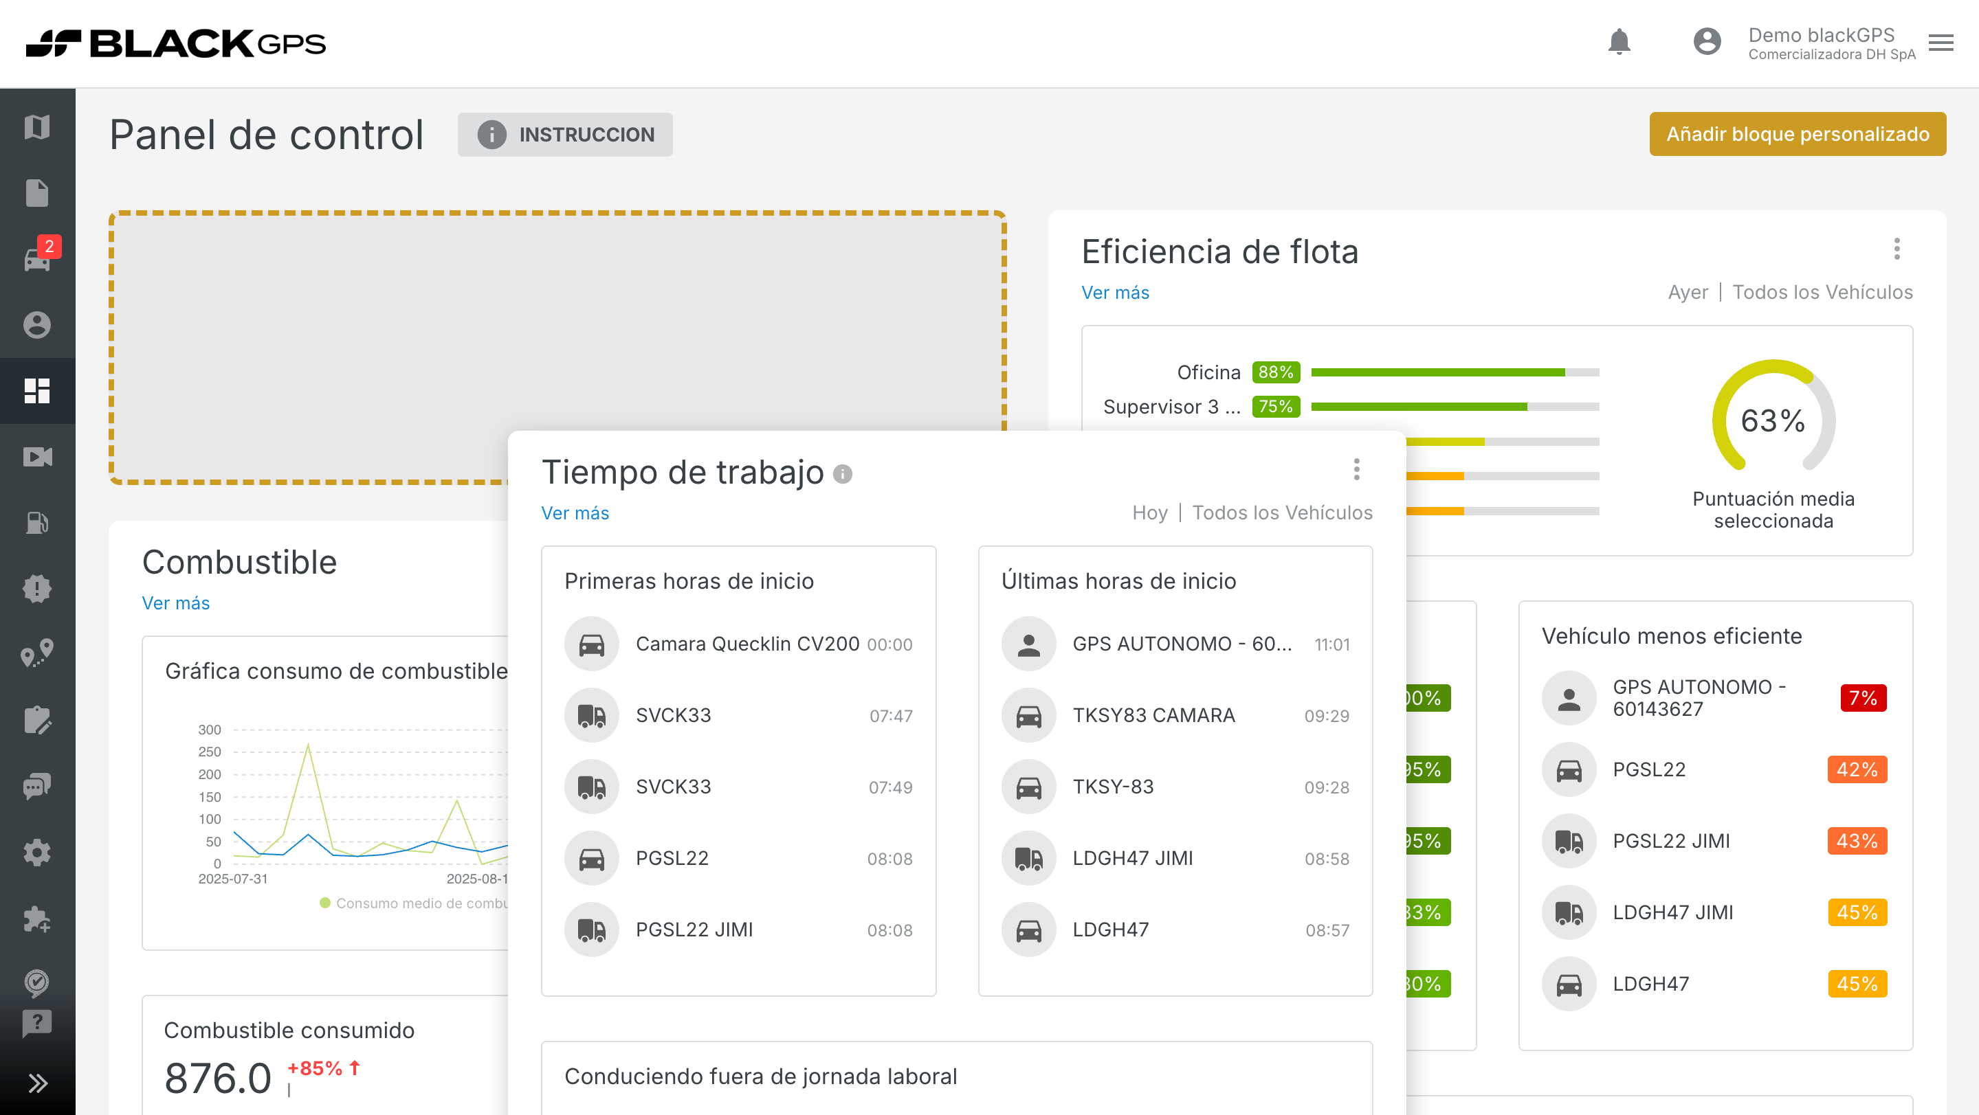This screenshot has width=1979, height=1115.
Task: Select TKSY83 CAMARA row
Action: [x=1175, y=716]
